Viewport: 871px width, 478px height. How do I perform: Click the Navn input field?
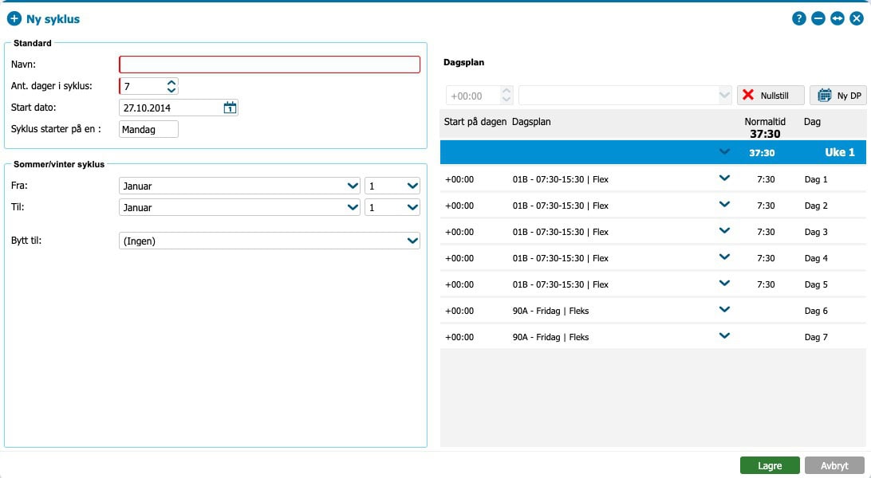(270, 65)
